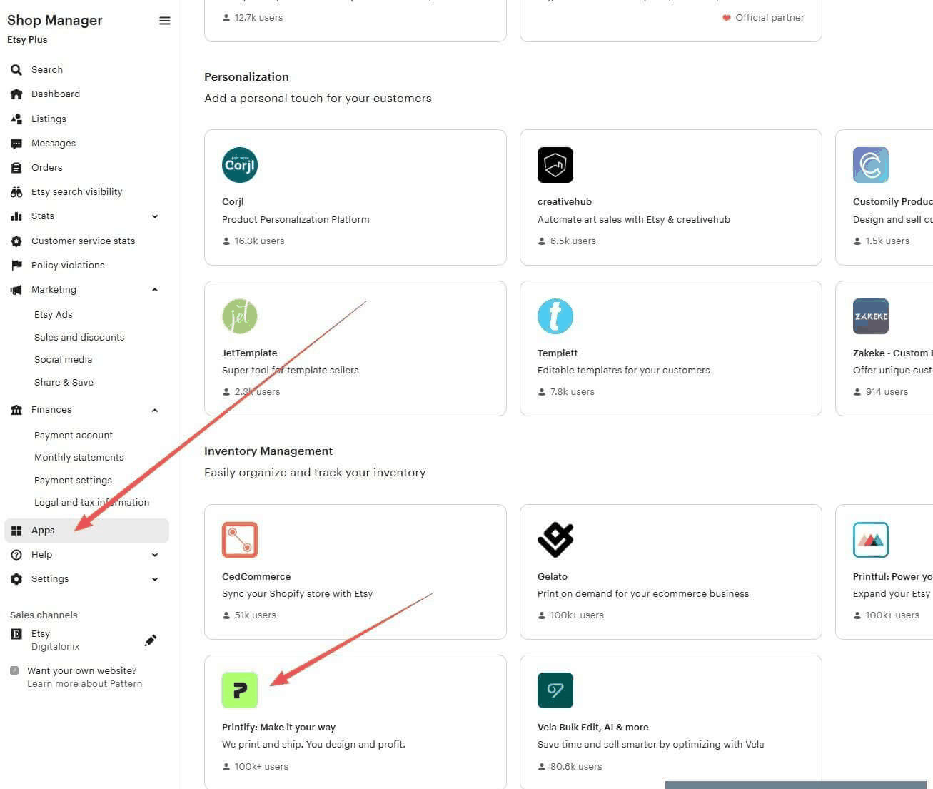Collapse the Finances submenu chevron
This screenshot has height=789, width=933.
(x=155, y=411)
